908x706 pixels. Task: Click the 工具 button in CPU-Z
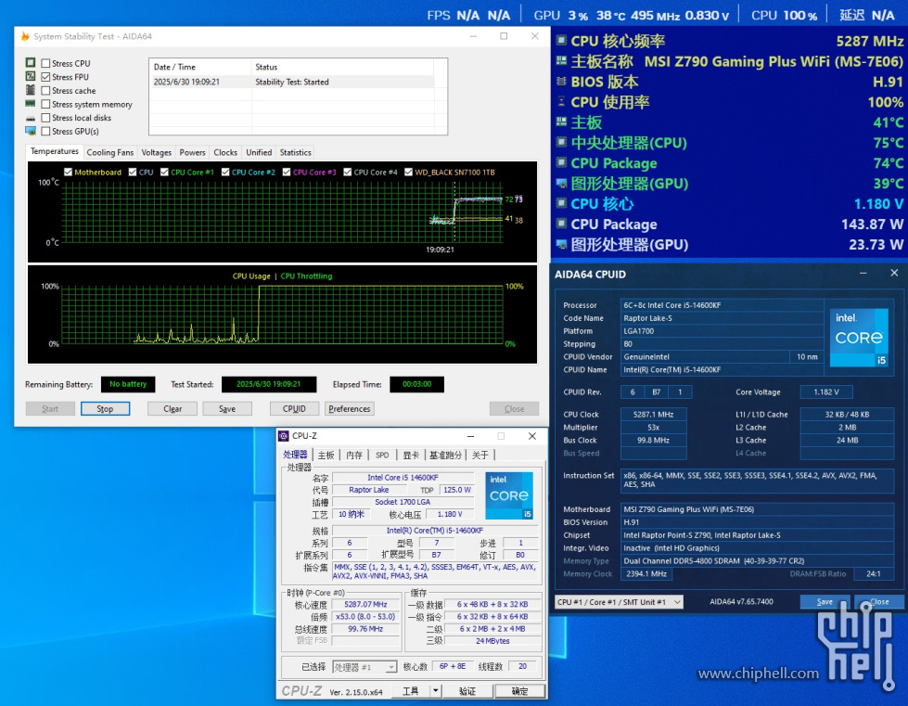pyautogui.click(x=411, y=691)
